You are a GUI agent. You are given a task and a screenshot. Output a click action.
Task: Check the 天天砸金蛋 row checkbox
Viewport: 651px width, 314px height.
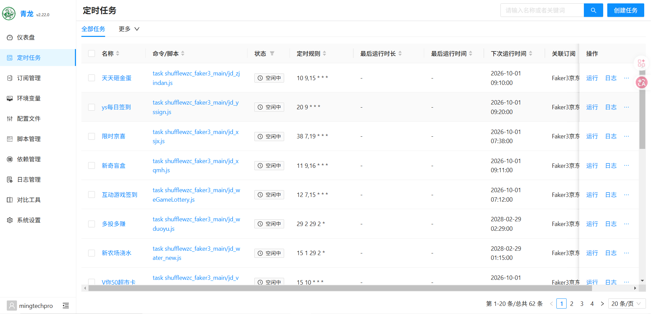point(92,78)
